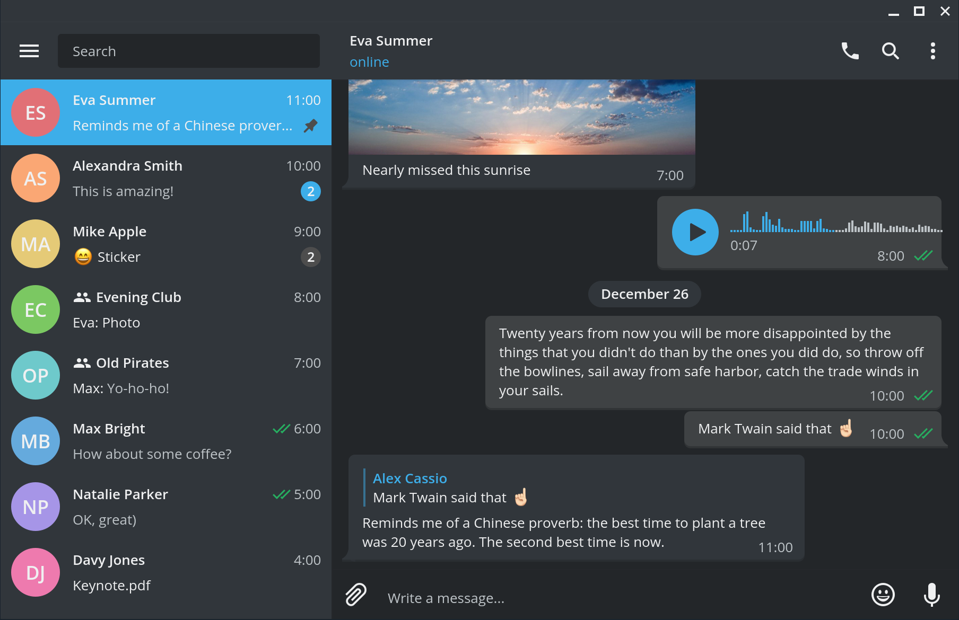The image size is (959, 620).
Task: Click 'Max: Yo-ho-ho!' message preview
Action: point(121,388)
